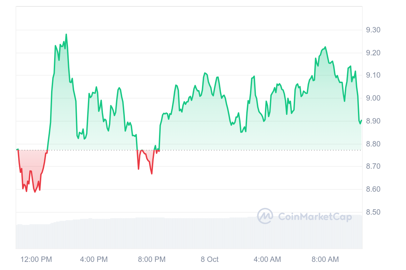Select the 8:00 AM time axis label
The image size is (406, 270).
[x=325, y=260]
